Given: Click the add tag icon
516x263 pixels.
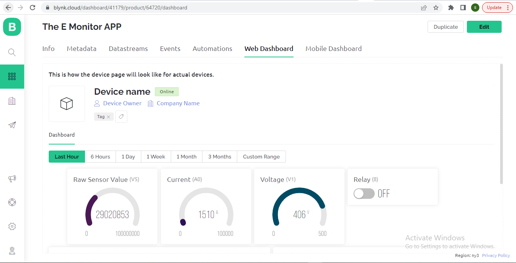Looking at the screenshot, I should tap(121, 117).
